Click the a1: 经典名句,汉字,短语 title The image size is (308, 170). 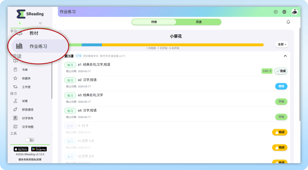tap(94, 65)
